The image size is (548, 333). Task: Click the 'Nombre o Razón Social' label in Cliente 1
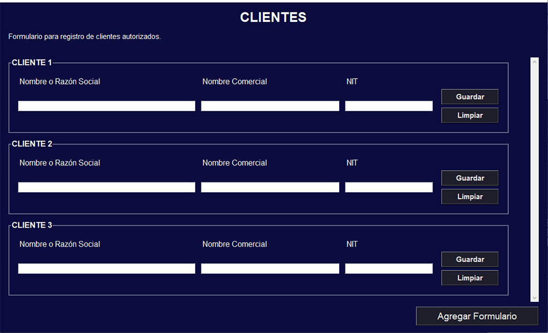tap(60, 81)
